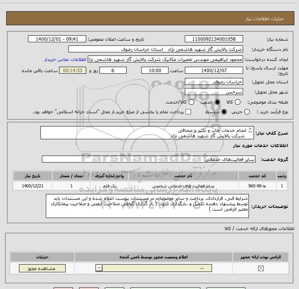Choose the متوسط purchase type radio

224,112
